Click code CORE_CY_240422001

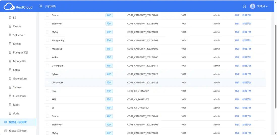coord(138,91)
